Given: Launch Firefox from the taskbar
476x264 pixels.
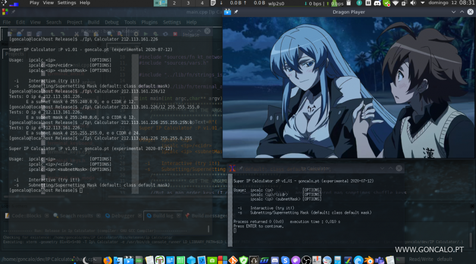Looking at the screenshot, I should click(108, 260).
